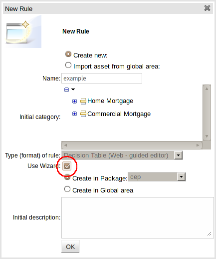Image resolution: width=216 pixels, height=259 pixels.
Task: Toggle the Use Wizard checkbox
Action: [x=67, y=166]
